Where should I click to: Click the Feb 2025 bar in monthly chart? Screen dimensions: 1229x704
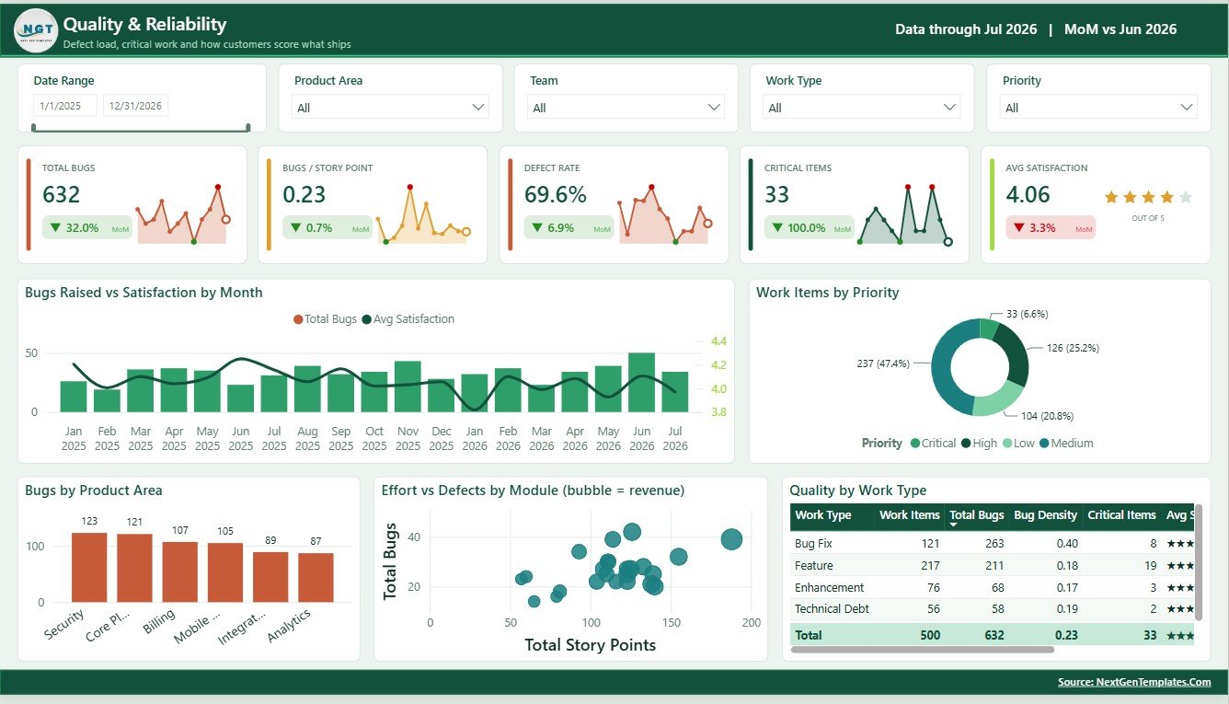[x=107, y=400]
